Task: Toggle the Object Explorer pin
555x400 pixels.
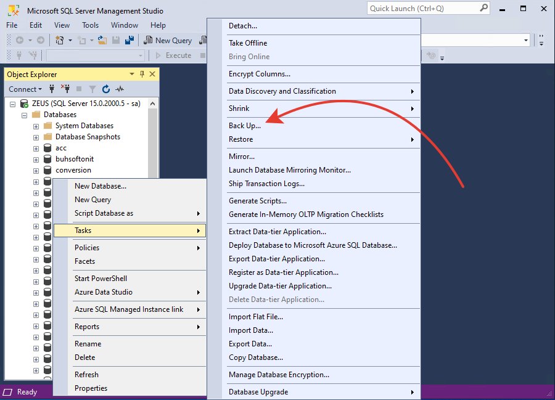Action: pos(142,73)
